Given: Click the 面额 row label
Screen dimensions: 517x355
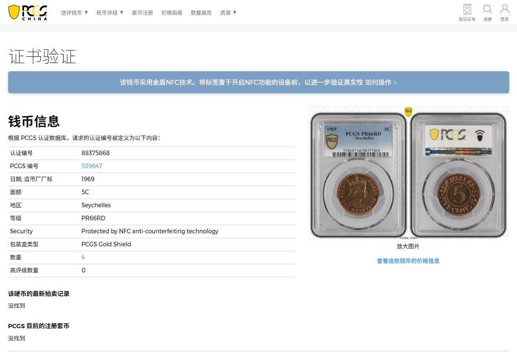Looking at the screenshot, I should 16,192.
